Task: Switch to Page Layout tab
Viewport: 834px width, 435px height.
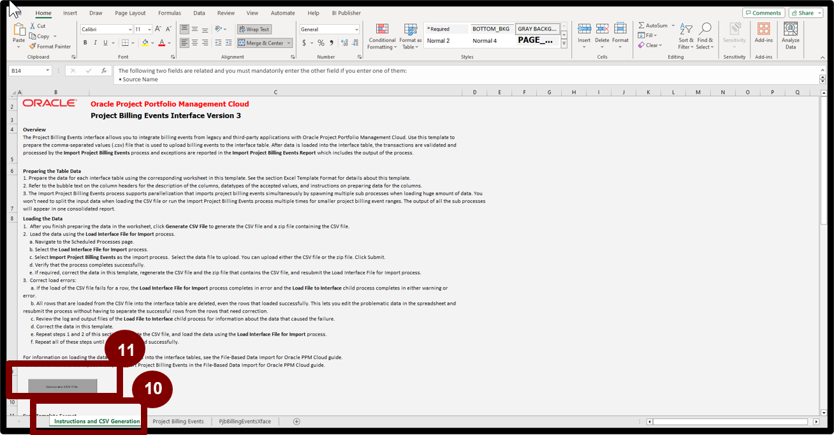Action: pos(130,13)
